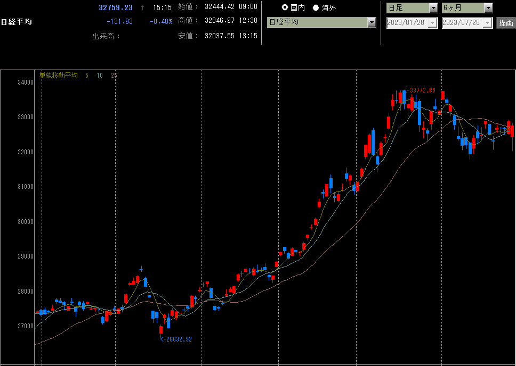Image resolution: width=516 pixels, height=366 pixels.
Task: Click the 5-day moving average legend
Action: 87,76
